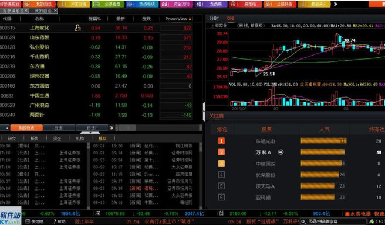385x225 pixels.
Task: Expand more watchlist tabs with double chevron
Action: pos(112,127)
